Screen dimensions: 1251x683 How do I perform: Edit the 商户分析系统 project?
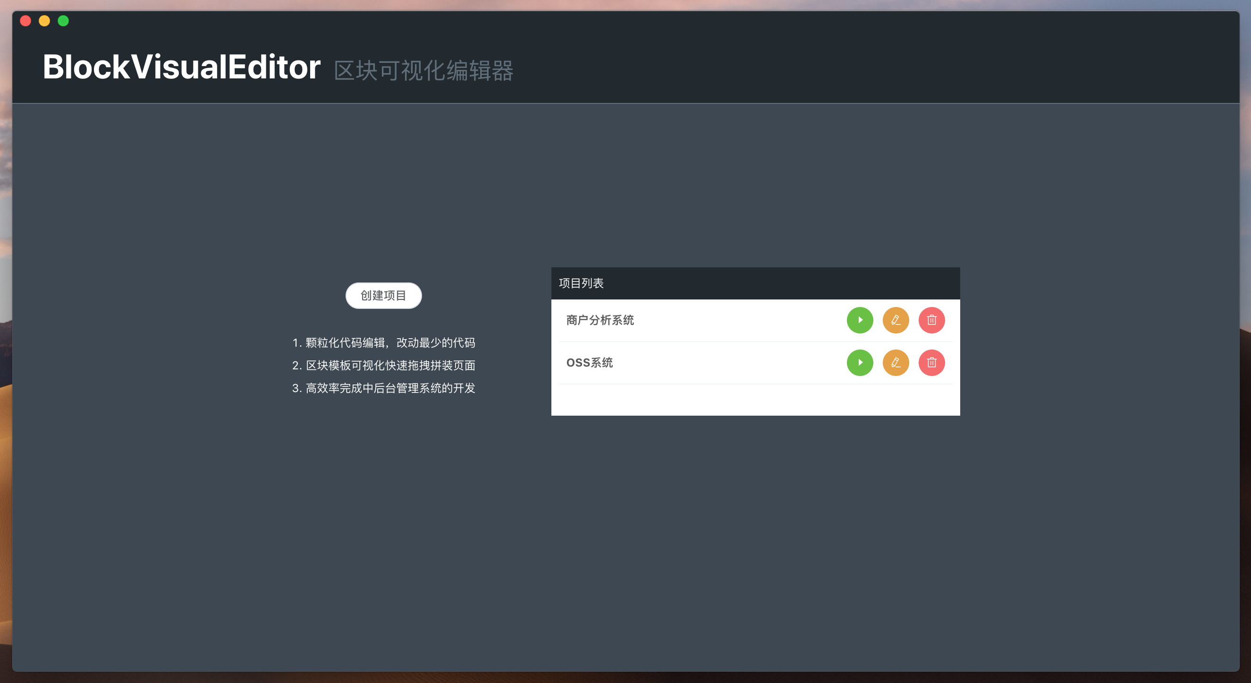click(896, 320)
